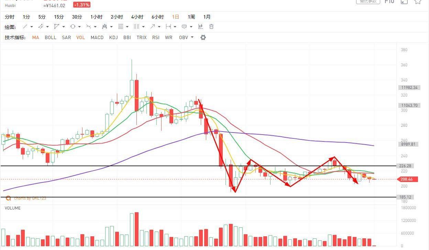429x250 pixels.
Task: Open dropdown arrow next to polygon tool
Action: tap(64, 27)
